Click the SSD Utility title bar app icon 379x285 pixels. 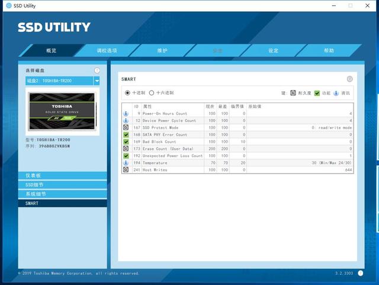coord(9,5)
